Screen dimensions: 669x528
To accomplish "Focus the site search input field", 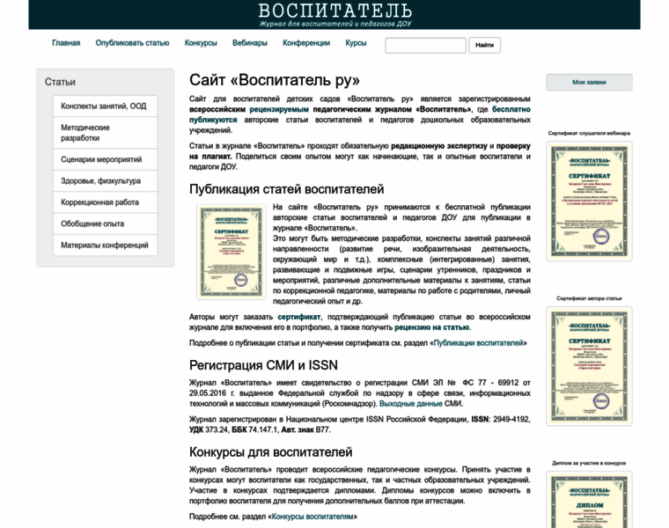I will click(425, 45).
